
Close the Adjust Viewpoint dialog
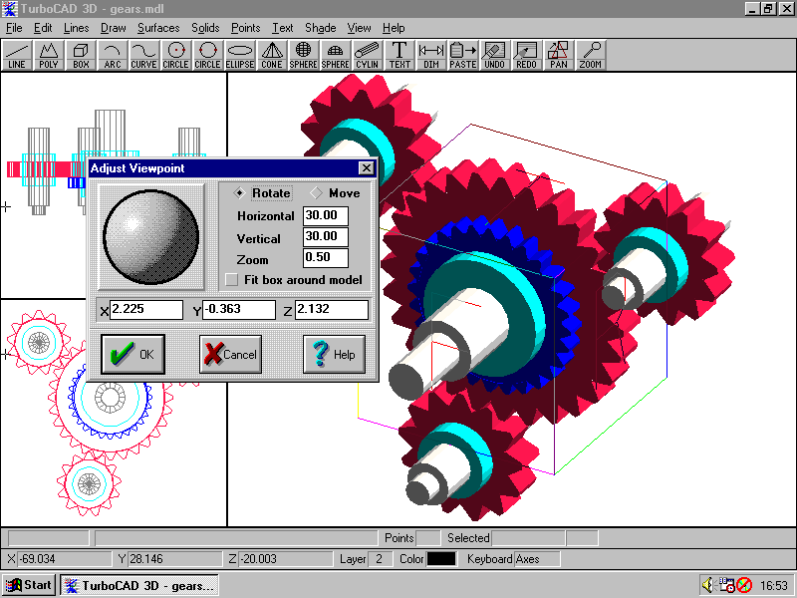point(366,168)
